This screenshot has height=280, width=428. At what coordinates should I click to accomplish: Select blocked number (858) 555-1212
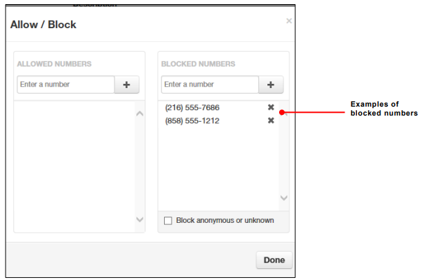click(x=192, y=121)
